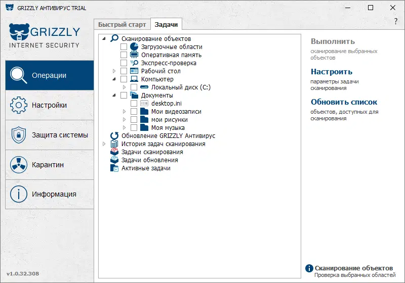Click the Моя музыка folder icon
Viewport: 405px width, 283px height.
[x=144, y=127]
